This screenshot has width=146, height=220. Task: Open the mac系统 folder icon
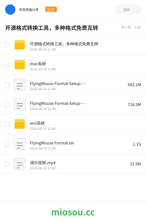click(20, 65)
